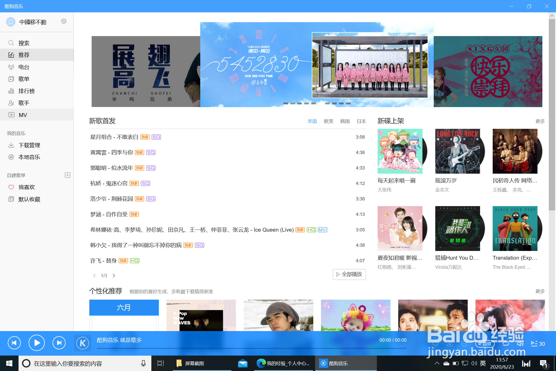The width and height of the screenshot is (556, 371).
Task: Click SQ badge on 星月组合 - 不敢表白
Action: click(x=156, y=137)
